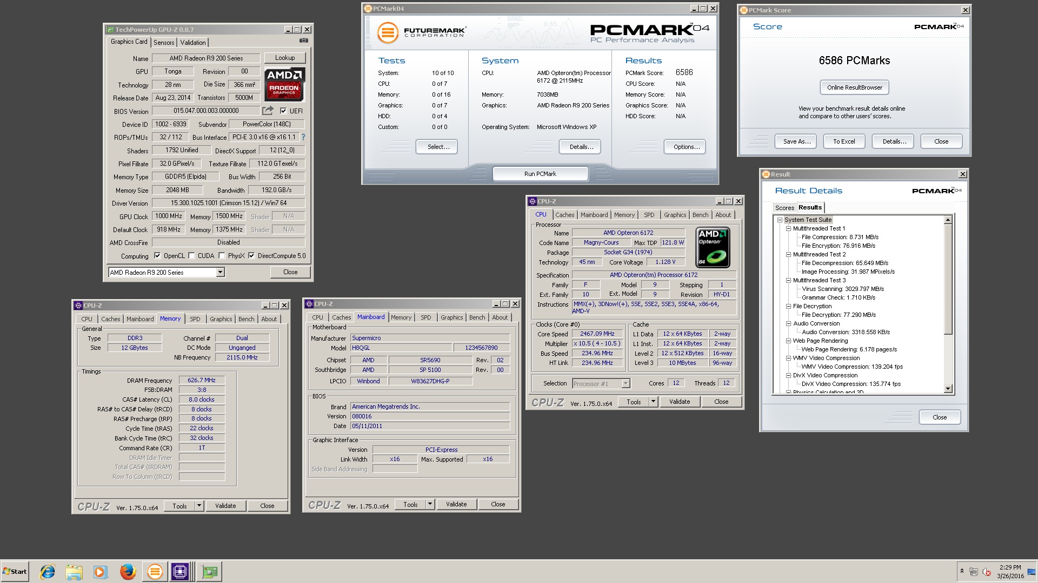This screenshot has height=583, width=1038.
Task: Click scroll down arrow in Result Details
Action: 948,389
